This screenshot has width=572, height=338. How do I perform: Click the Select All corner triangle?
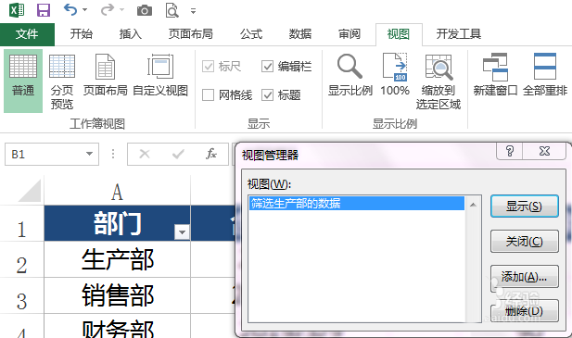coord(29,191)
